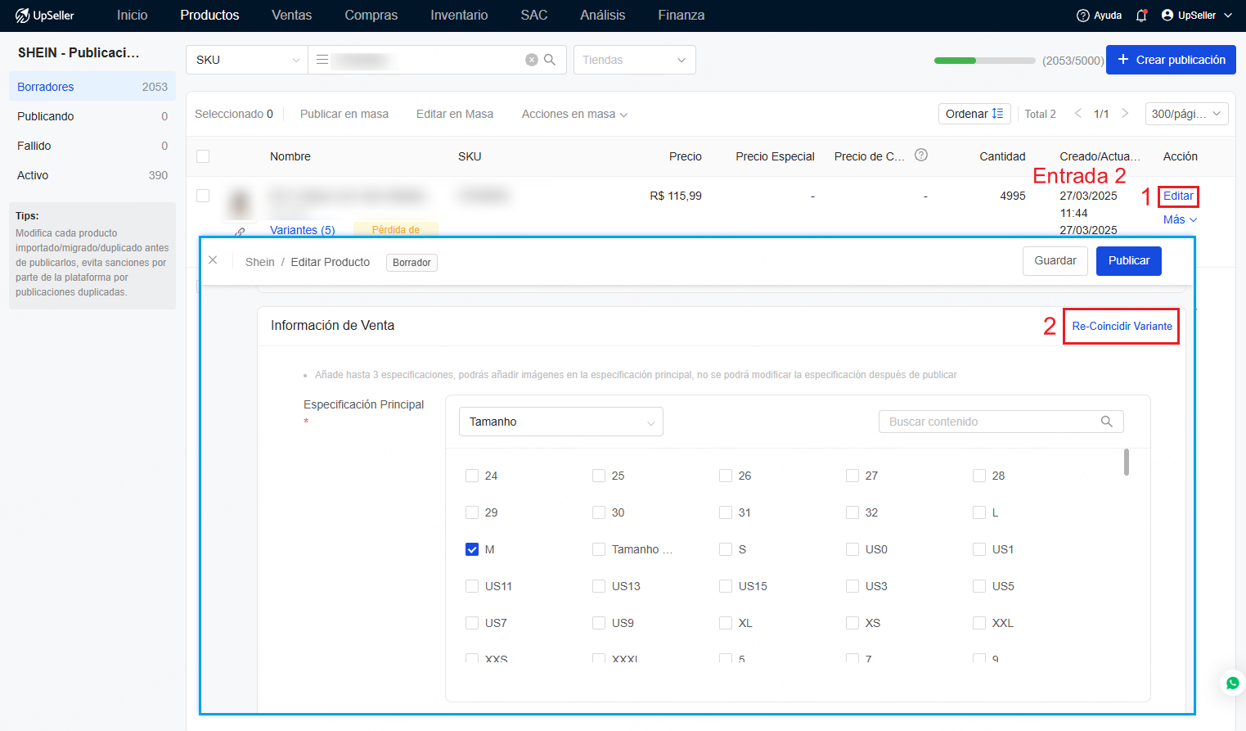Select the Activo sidebar tab

[x=92, y=175]
